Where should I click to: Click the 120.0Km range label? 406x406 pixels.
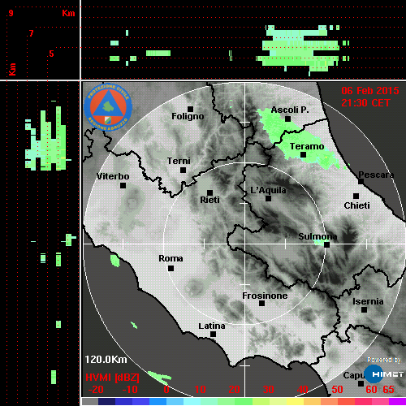pos(106,360)
